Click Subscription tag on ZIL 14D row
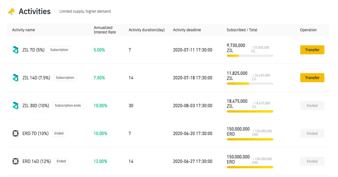 pos(65,78)
